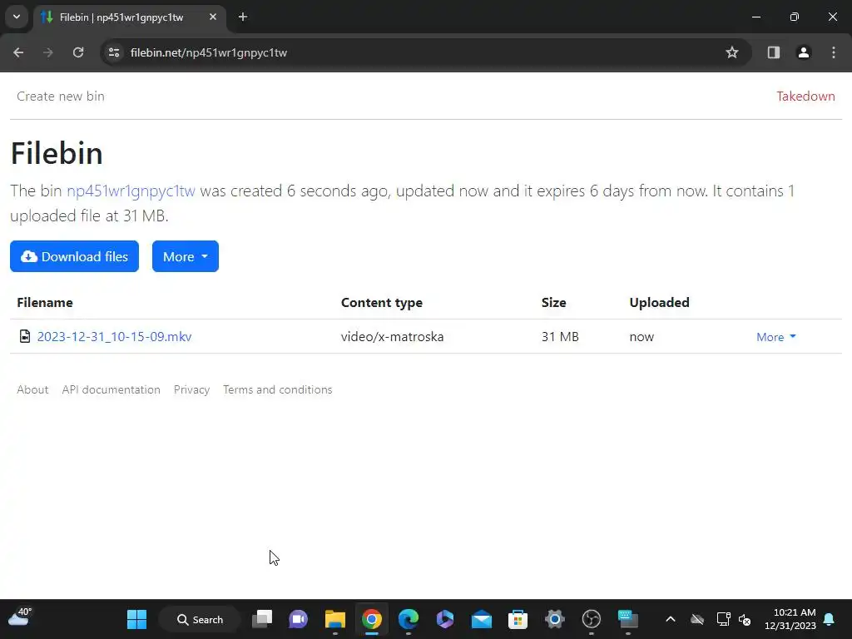Open Microsoft Store from the taskbar
852x639 pixels.
coord(518,619)
